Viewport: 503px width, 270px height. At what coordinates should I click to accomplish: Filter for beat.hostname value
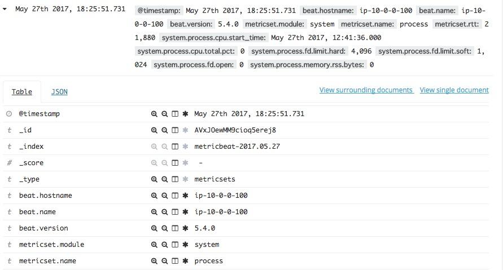click(154, 196)
